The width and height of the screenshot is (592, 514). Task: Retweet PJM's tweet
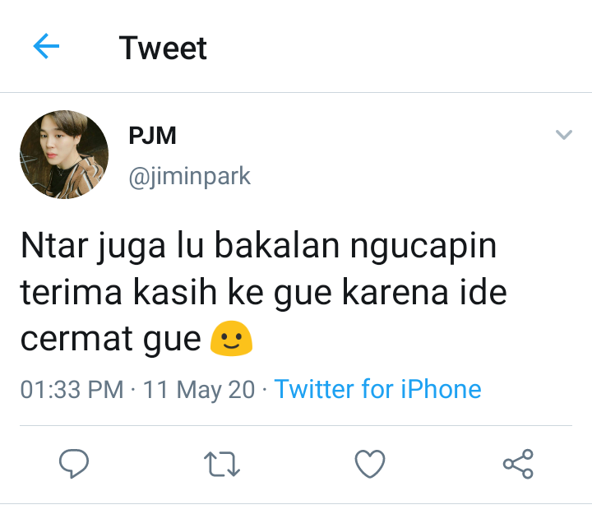click(x=222, y=464)
